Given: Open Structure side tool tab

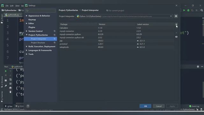Looking at the screenshot, I should tap(2, 82).
